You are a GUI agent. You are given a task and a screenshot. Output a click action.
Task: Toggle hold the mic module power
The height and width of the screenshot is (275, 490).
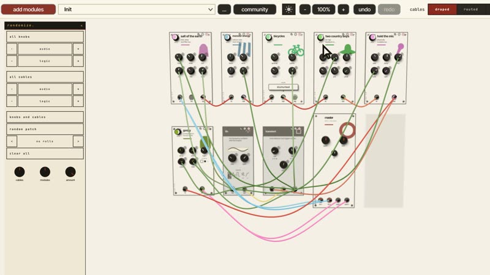pyautogui.click(x=372, y=37)
